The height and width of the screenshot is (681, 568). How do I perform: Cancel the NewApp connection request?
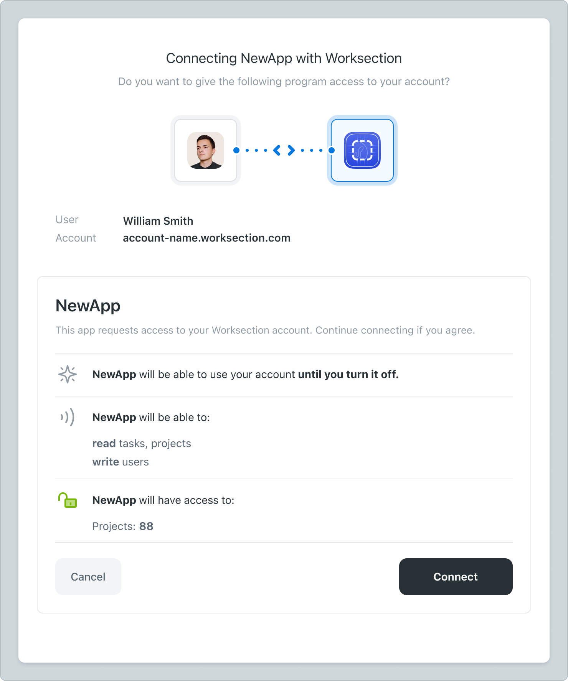(x=88, y=577)
